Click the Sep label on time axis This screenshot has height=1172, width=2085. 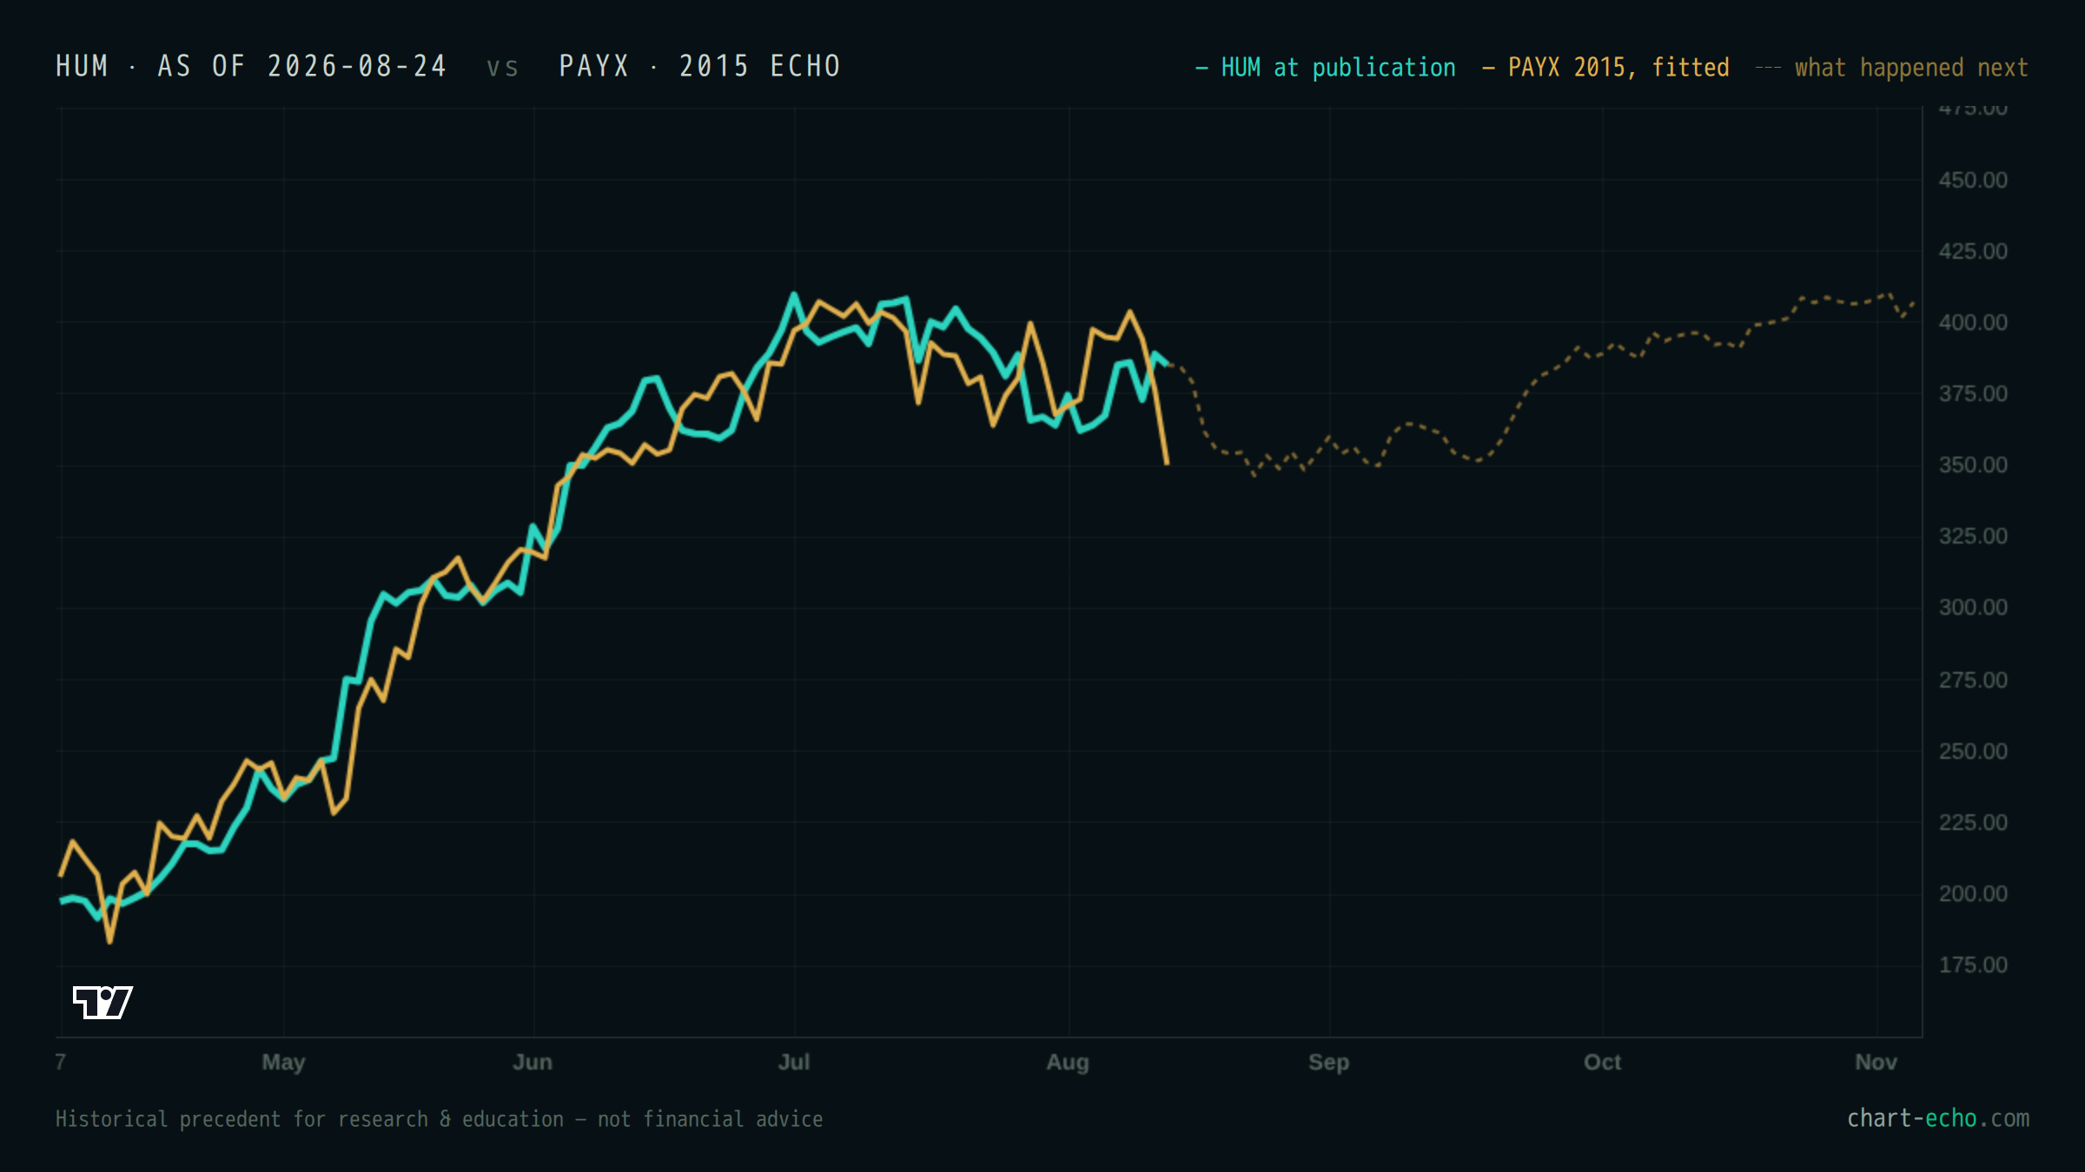point(1329,1063)
